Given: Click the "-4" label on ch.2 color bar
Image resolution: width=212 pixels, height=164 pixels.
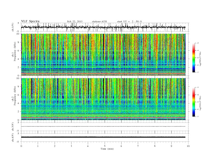Looking at the screenshot, I should coord(198,95).
